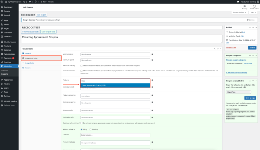Open Appearance in sidebar
Viewport: 260px width, 150px height.
9,80
